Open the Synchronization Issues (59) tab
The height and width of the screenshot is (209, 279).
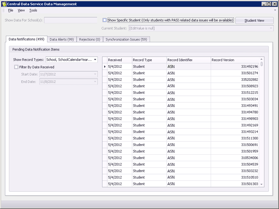(126, 39)
